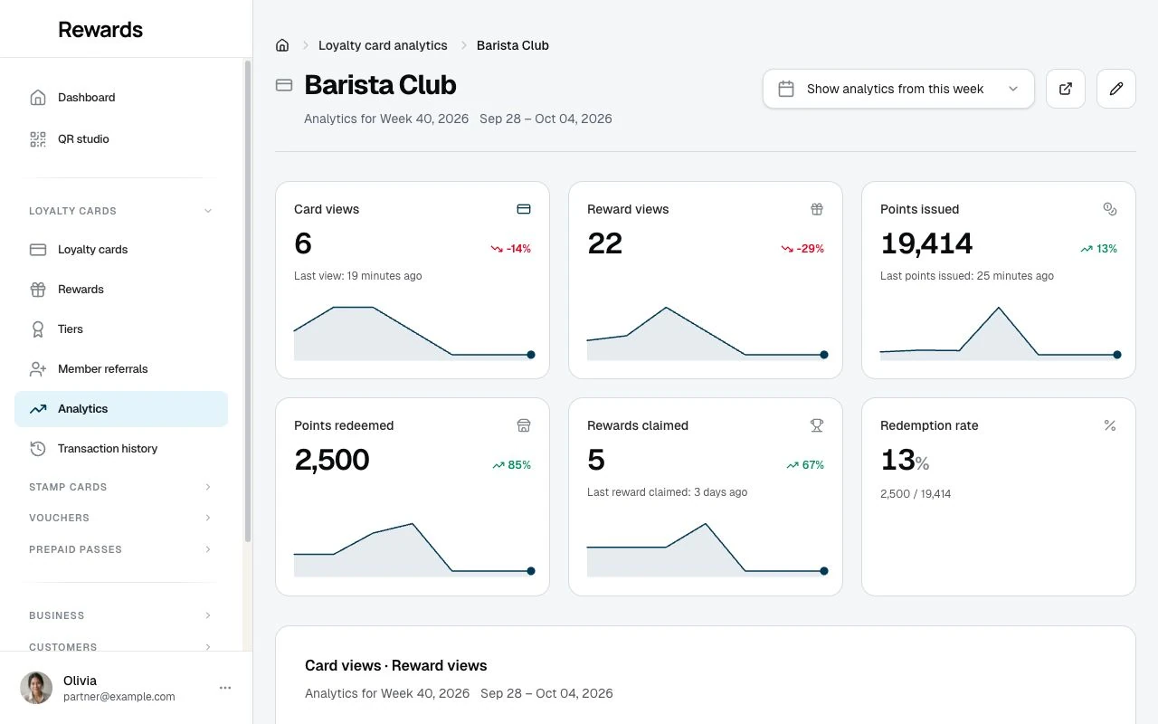
Task: Click the Rewards claimed trophy icon
Action: pyautogui.click(x=817, y=425)
